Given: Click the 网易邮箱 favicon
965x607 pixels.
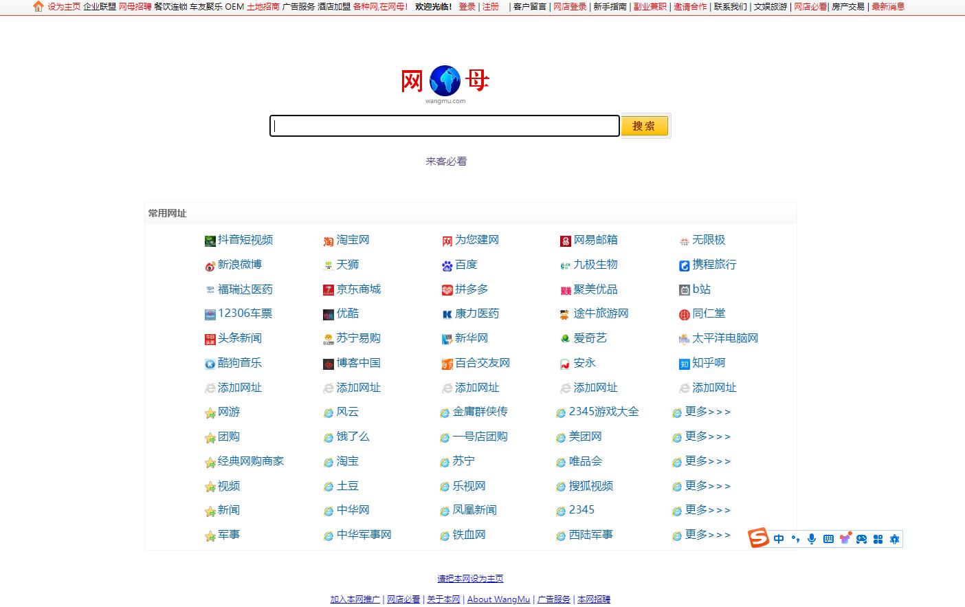Looking at the screenshot, I should tap(566, 241).
